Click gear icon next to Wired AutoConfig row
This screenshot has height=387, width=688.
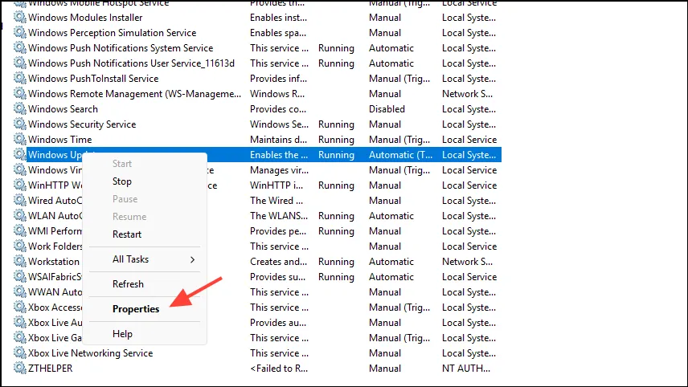click(x=20, y=200)
